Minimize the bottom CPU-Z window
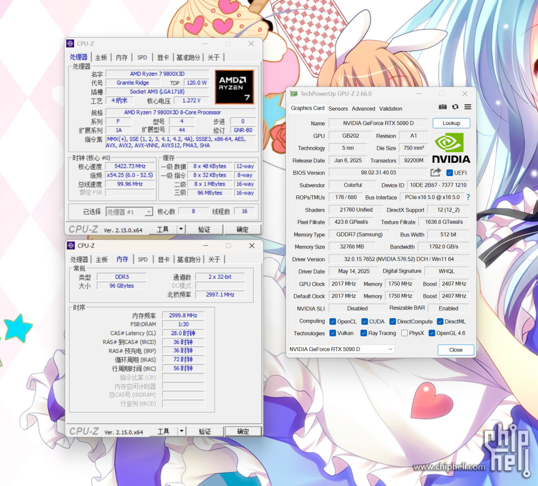Image resolution: width=538 pixels, height=486 pixels. coord(206,245)
